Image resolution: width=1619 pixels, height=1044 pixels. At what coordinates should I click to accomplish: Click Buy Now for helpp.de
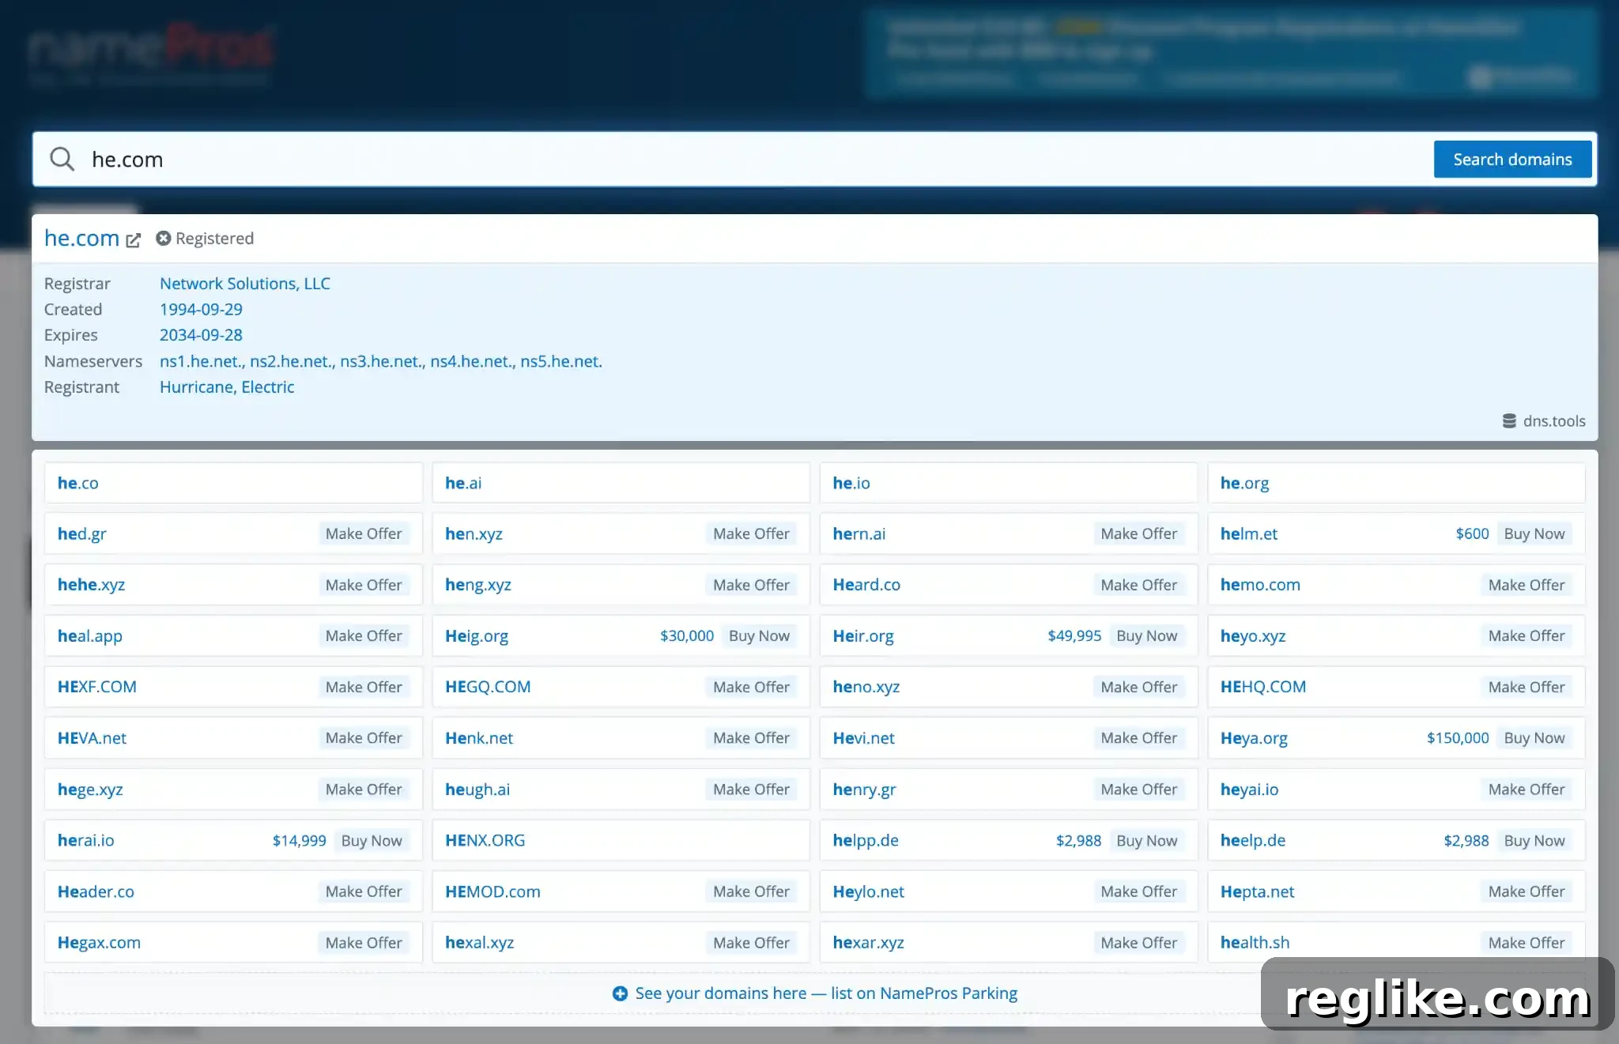point(1146,840)
